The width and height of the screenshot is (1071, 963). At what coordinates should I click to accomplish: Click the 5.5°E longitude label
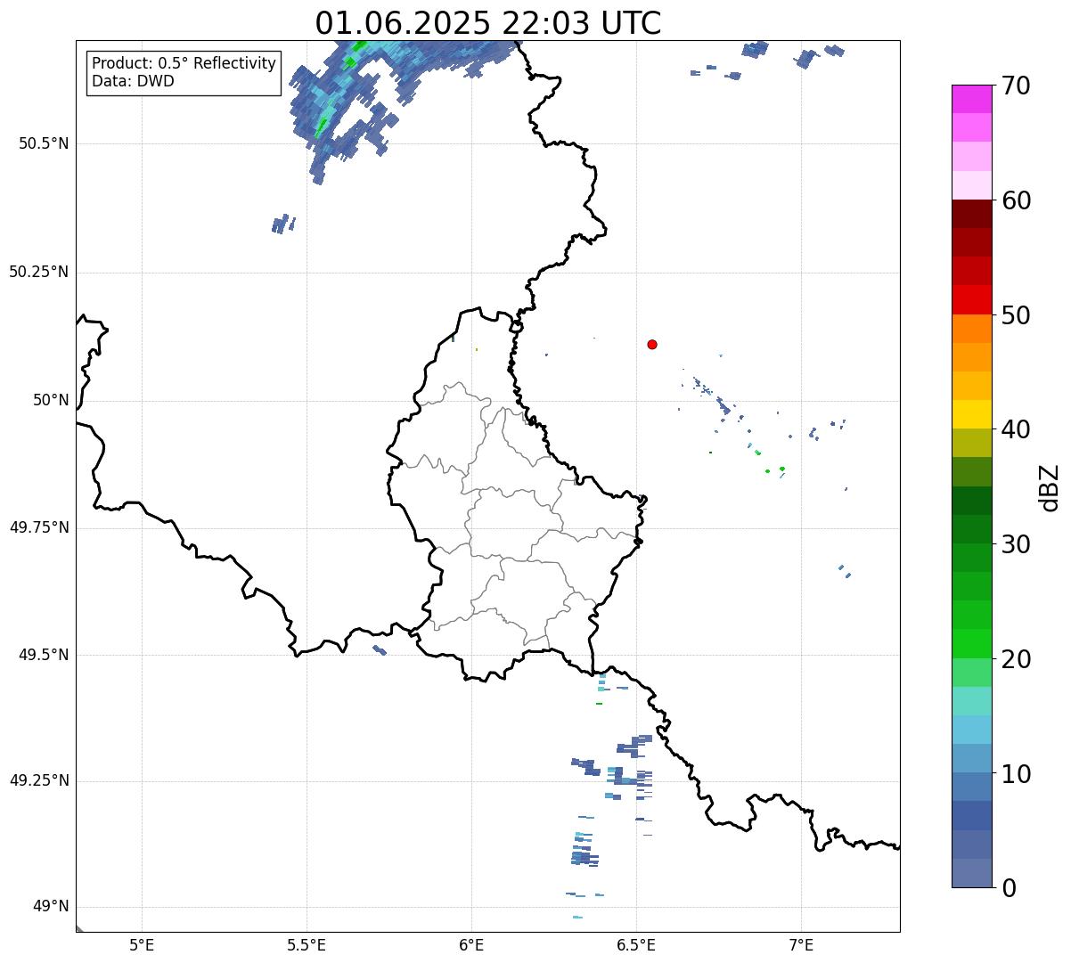[x=307, y=944]
